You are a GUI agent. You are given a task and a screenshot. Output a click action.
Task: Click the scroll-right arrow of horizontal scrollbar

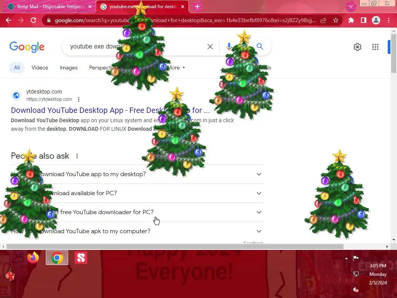tap(387, 246)
